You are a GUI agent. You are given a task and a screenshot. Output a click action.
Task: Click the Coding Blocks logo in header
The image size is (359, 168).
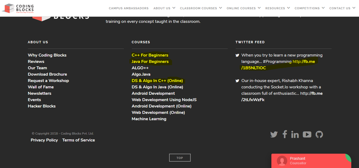coord(18,8)
